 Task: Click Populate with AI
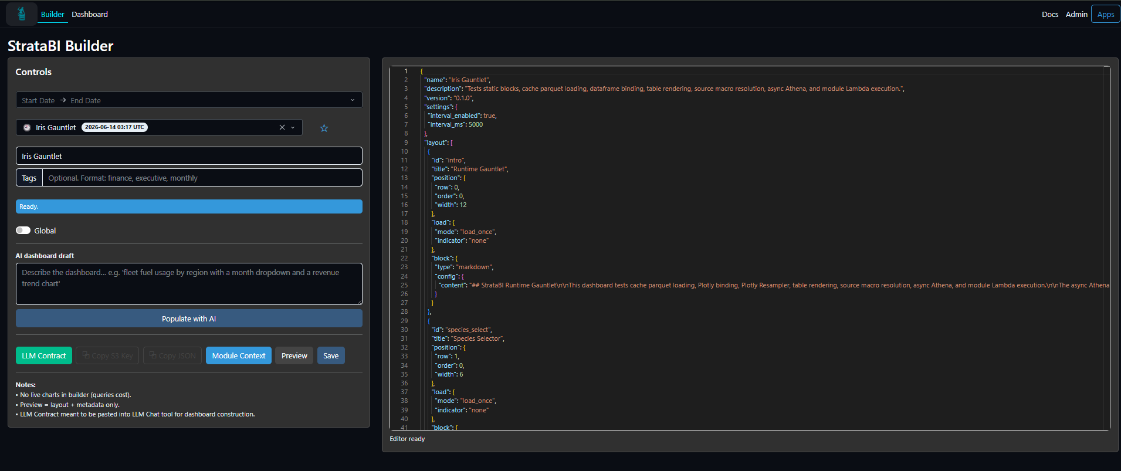(x=189, y=318)
